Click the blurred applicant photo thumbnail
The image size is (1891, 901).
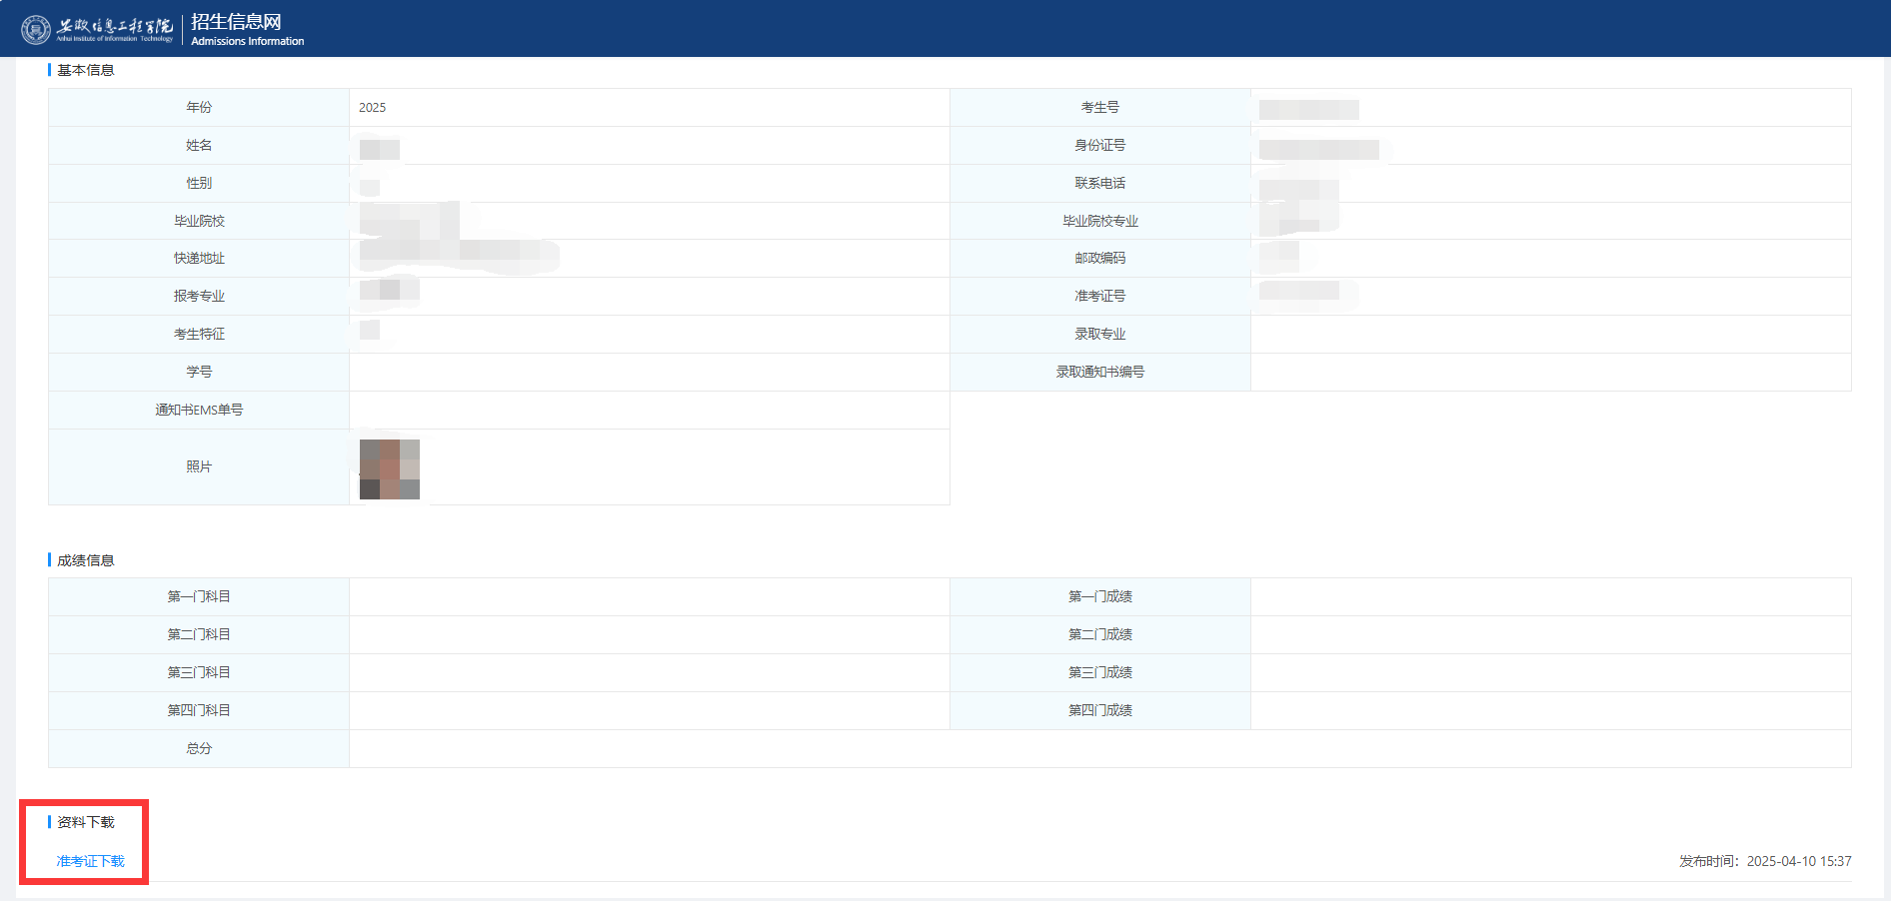[389, 468]
